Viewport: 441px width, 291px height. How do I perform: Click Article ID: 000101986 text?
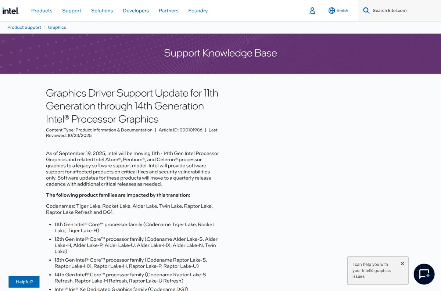tap(180, 130)
